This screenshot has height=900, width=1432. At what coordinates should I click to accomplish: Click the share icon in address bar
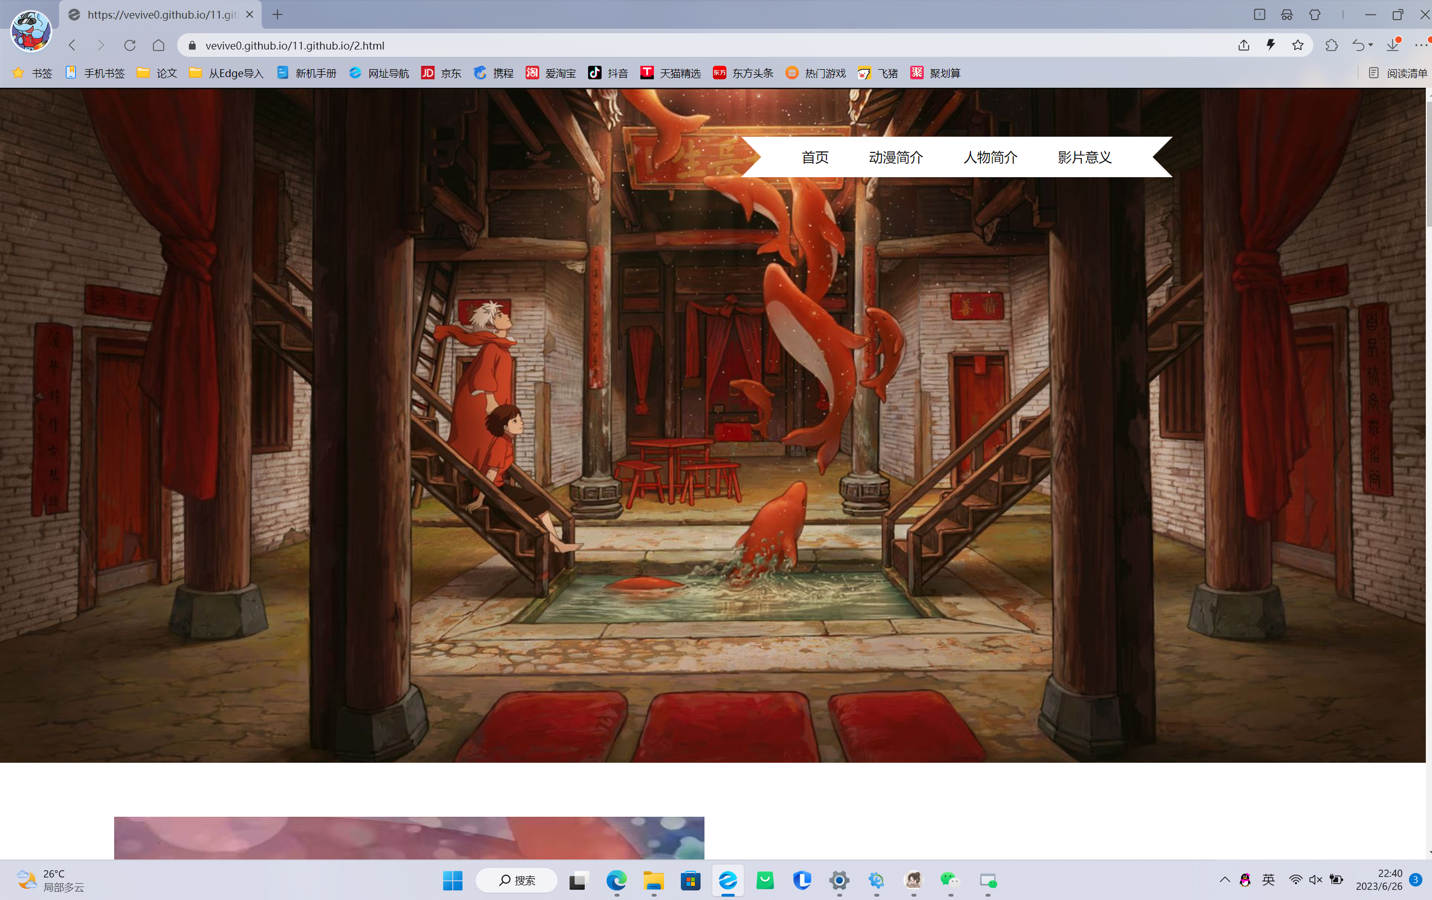(1244, 45)
